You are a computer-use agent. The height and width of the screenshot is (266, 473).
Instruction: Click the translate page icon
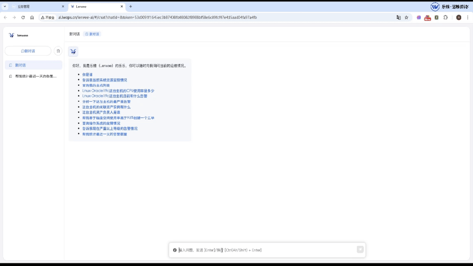click(x=398, y=18)
